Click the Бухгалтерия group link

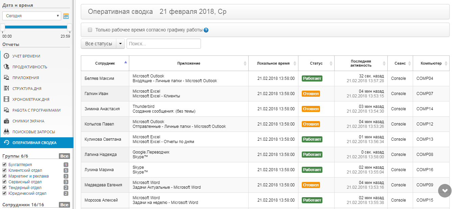pos(20,165)
